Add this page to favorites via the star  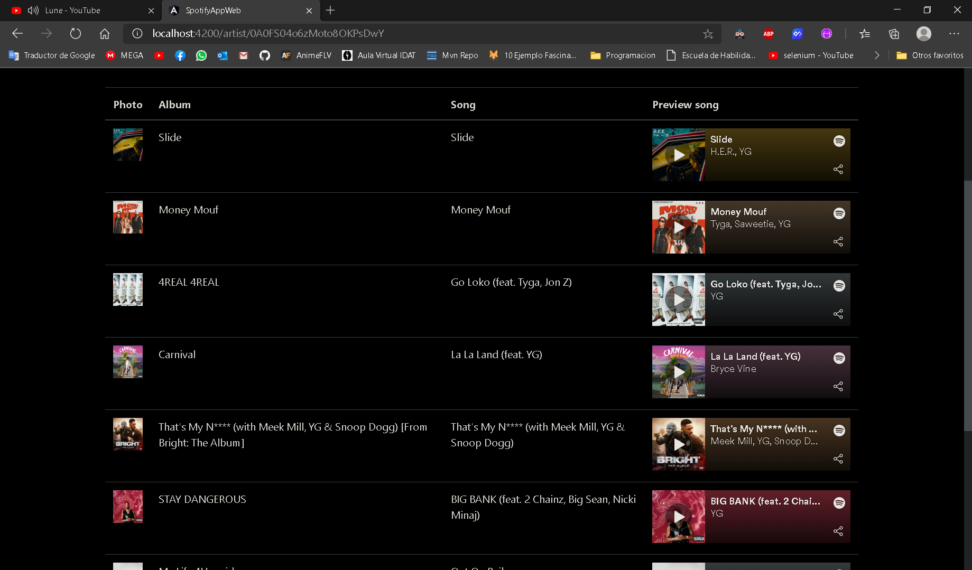click(x=708, y=33)
